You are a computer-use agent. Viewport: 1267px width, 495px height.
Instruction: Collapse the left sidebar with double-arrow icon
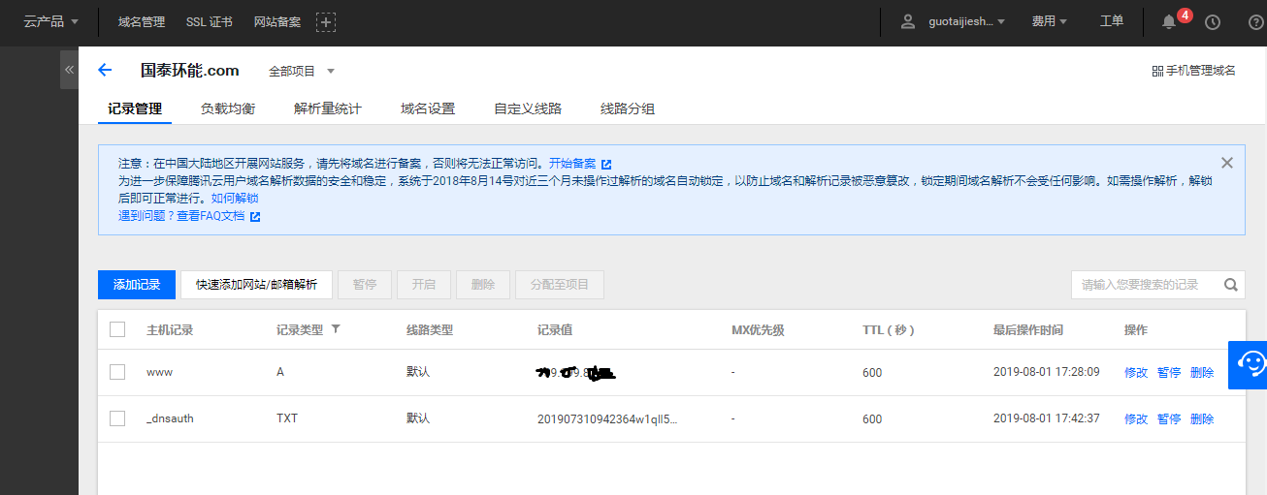pos(69,70)
